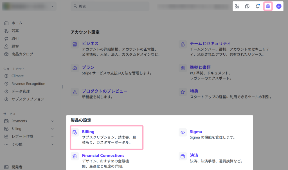The height and width of the screenshot is (170, 288).
Task: Click the その他 label in sidebar
Action: pos(17,144)
